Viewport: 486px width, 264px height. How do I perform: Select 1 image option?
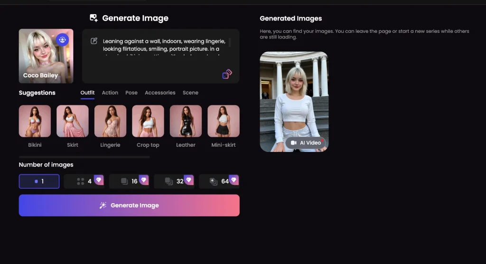coord(39,181)
